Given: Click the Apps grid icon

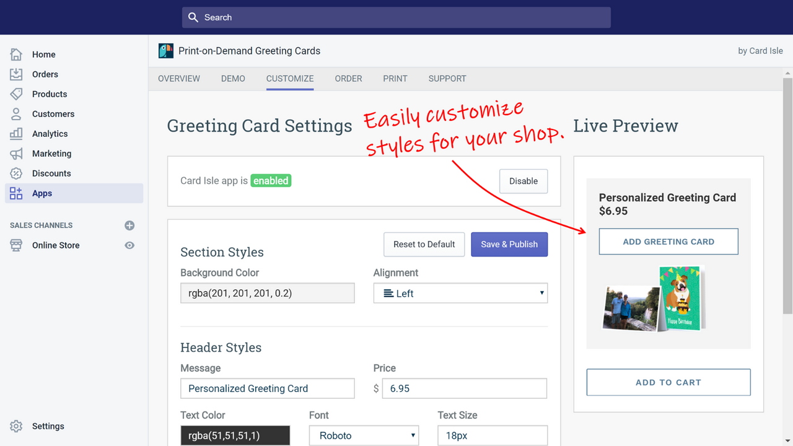Looking at the screenshot, I should pyautogui.click(x=16, y=193).
